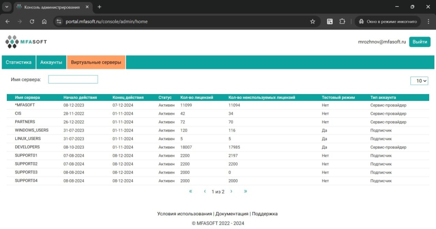This screenshot has width=436, height=229.
Task: View site information icon in address bar
Action: [59, 21]
